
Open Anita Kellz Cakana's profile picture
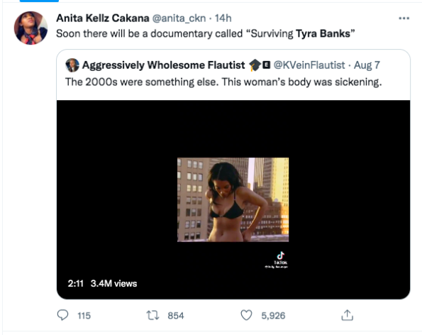click(30, 28)
